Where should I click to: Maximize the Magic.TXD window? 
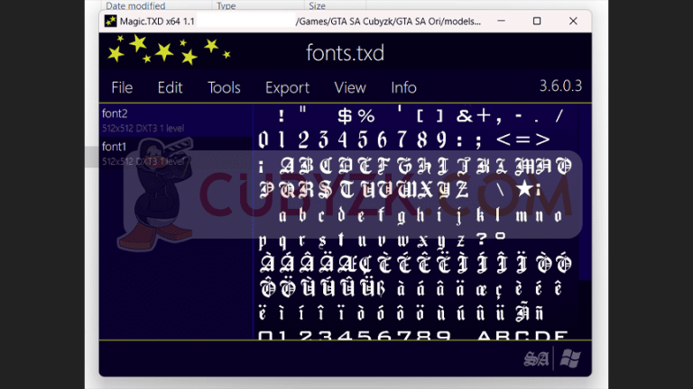pos(537,21)
